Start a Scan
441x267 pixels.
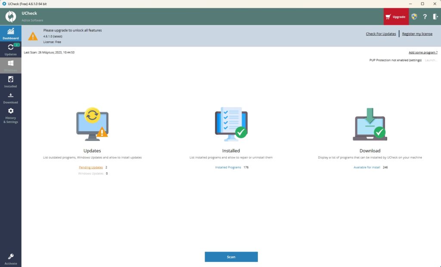pos(231,257)
